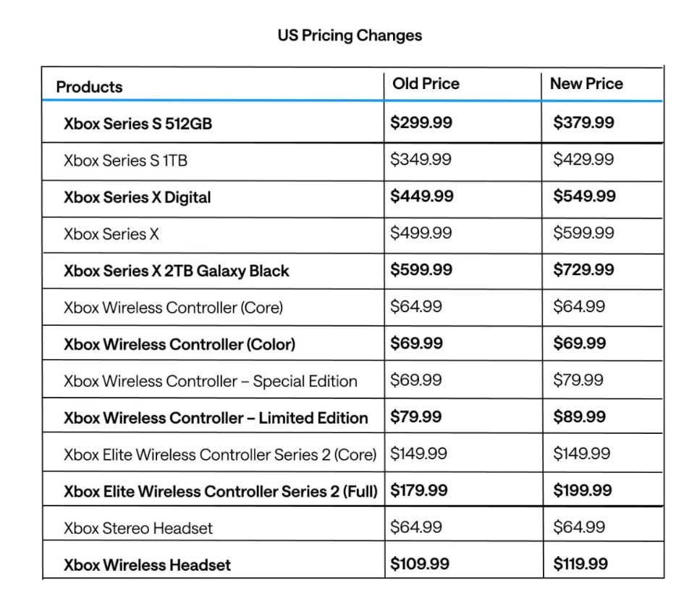The width and height of the screenshot is (689, 591).
Task: Click the $549.99 new price value
Action: [x=585, y=196]
